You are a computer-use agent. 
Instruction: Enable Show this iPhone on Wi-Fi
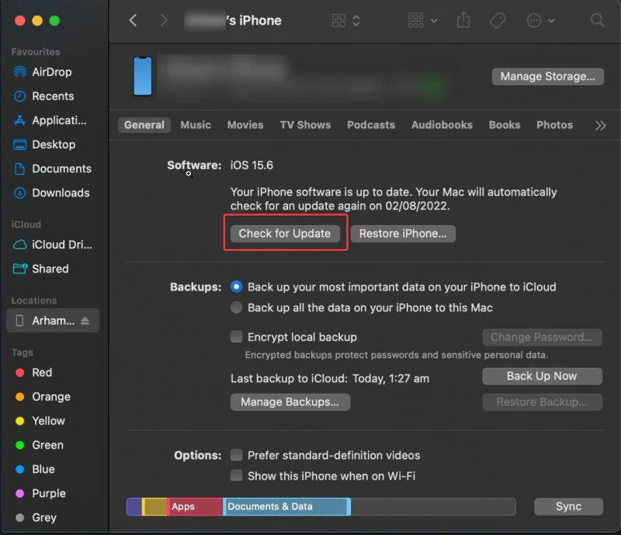click(x=237, y=475)
